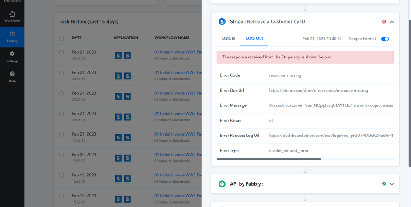
Task: Click the 'Task History (Last 15 days)' heading
Action: pos(89,22)
